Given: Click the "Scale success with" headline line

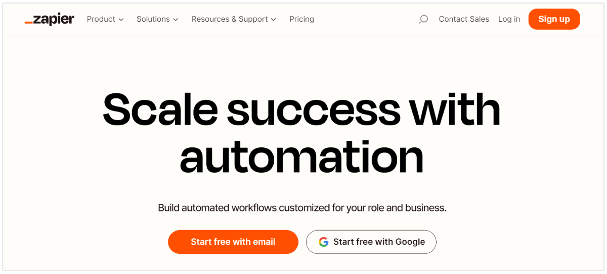Looking at the screenshot, I should [301, 108].
